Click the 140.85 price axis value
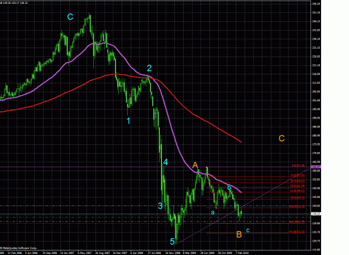This screenshot has height=255, width=349. click(x=316, y=206)
